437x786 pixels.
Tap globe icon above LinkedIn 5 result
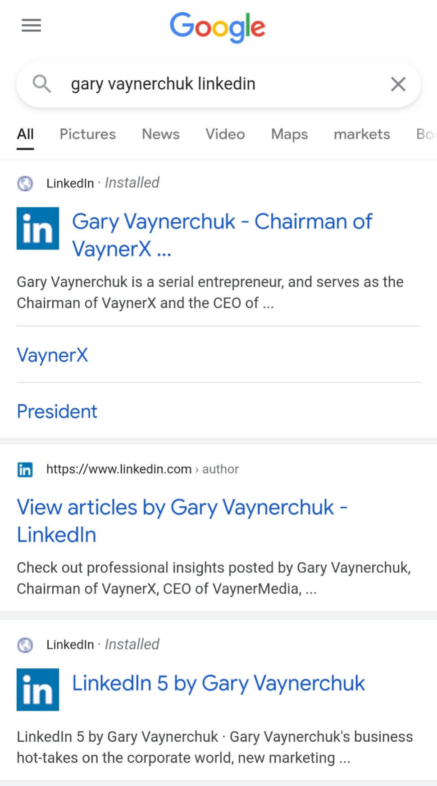(x=25, y=645)
